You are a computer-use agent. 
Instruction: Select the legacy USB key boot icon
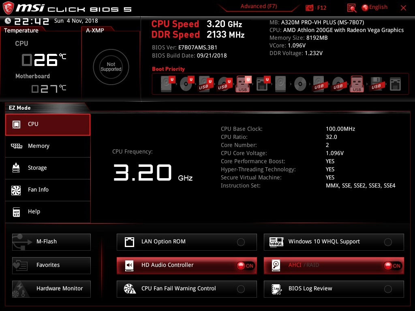357,84
